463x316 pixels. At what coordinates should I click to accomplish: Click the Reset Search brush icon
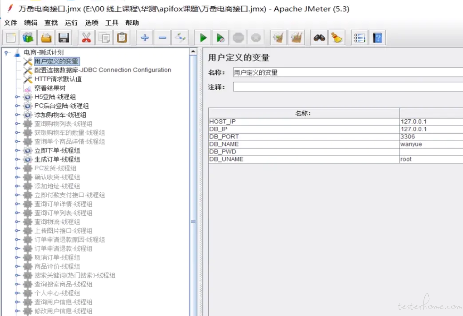pyautogui.click(x=337, y=38)
